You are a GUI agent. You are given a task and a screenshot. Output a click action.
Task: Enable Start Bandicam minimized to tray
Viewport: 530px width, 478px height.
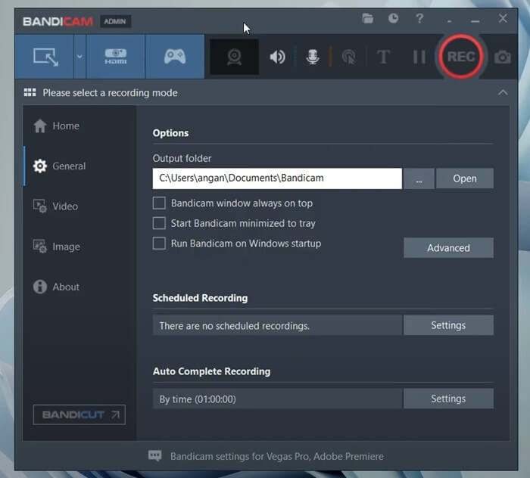click(x=159, y=223)
